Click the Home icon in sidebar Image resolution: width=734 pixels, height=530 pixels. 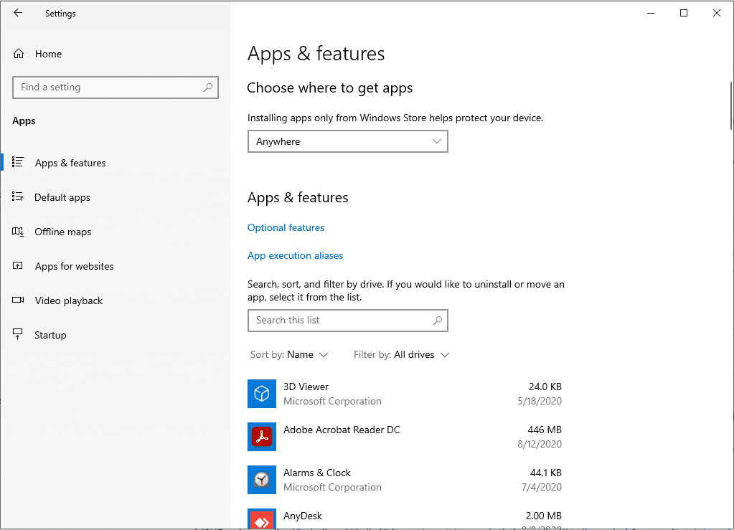click(19, 54)
